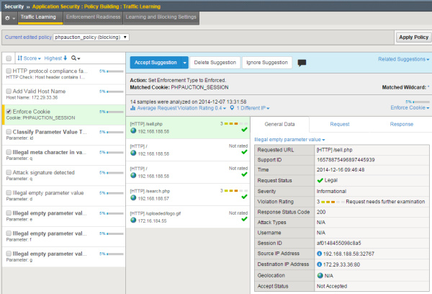Click the sort direction arrow beside Highest

coord(64,58)
